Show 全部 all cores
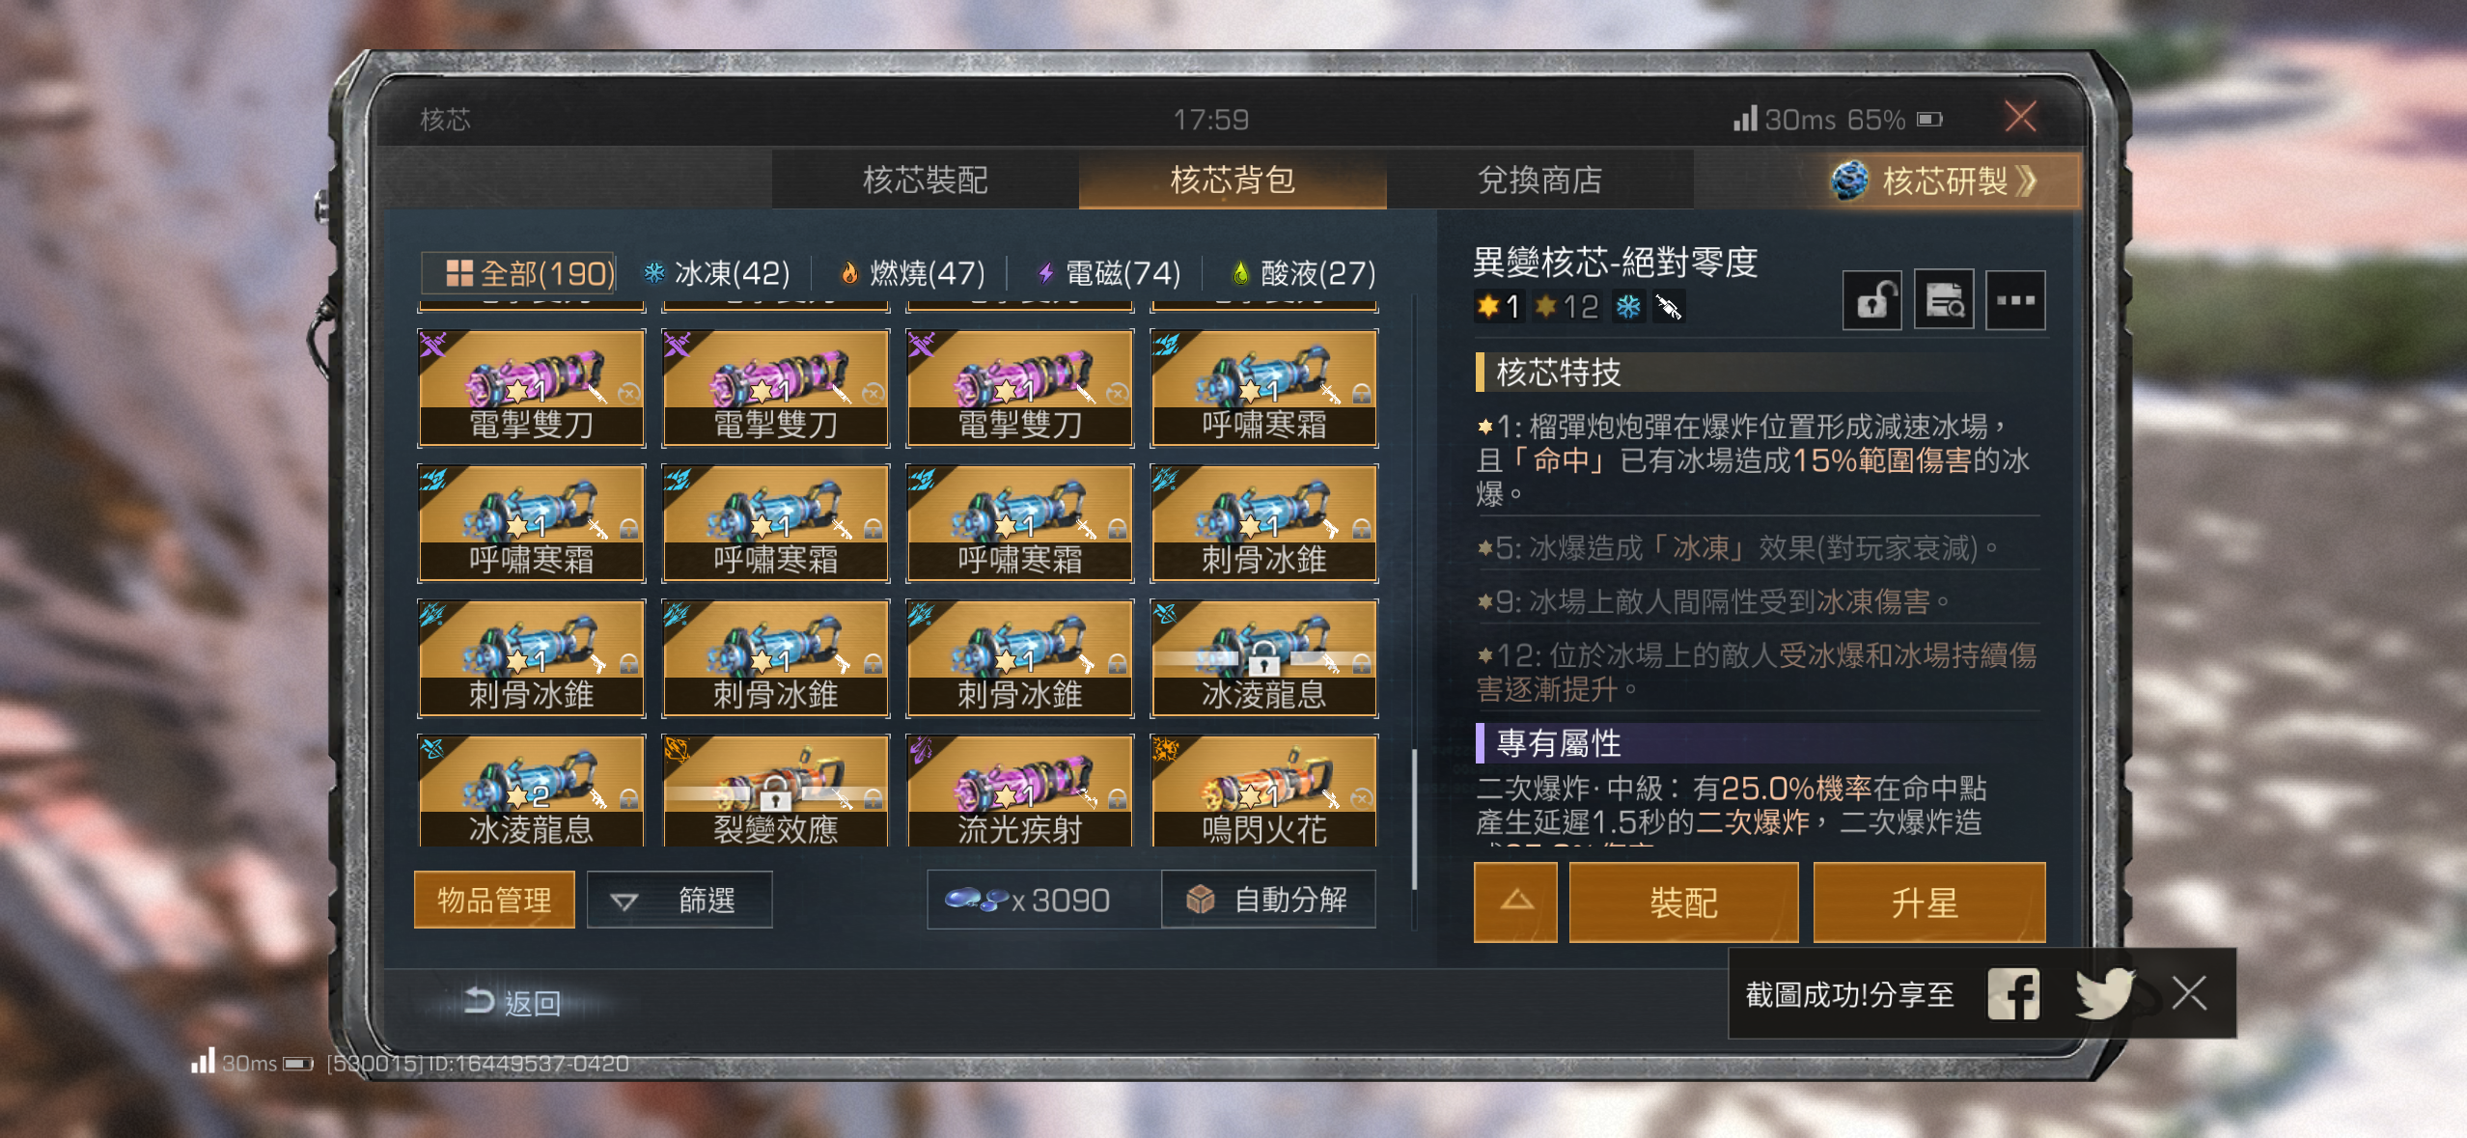 tap(519, 274)
